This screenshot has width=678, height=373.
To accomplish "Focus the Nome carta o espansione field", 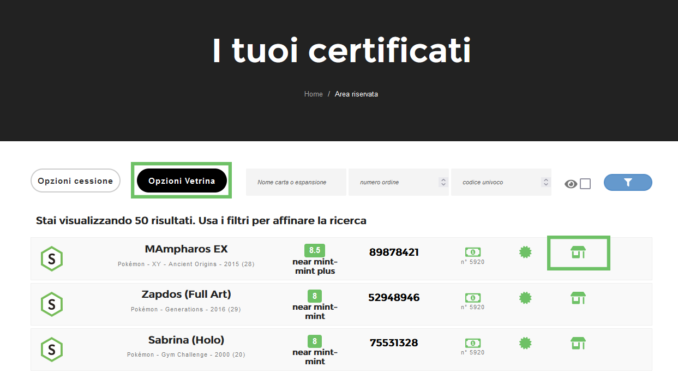I will click(296, 182).
